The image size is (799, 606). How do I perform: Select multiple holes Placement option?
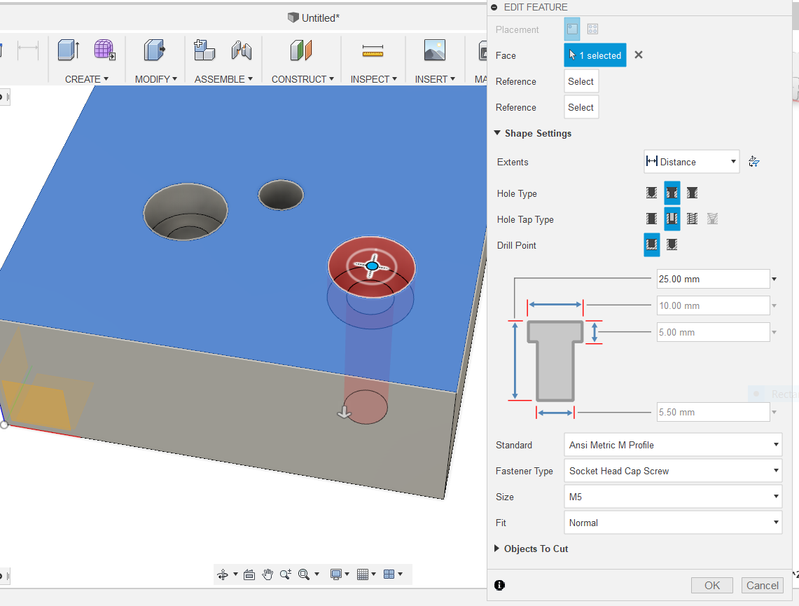point(592,29)
